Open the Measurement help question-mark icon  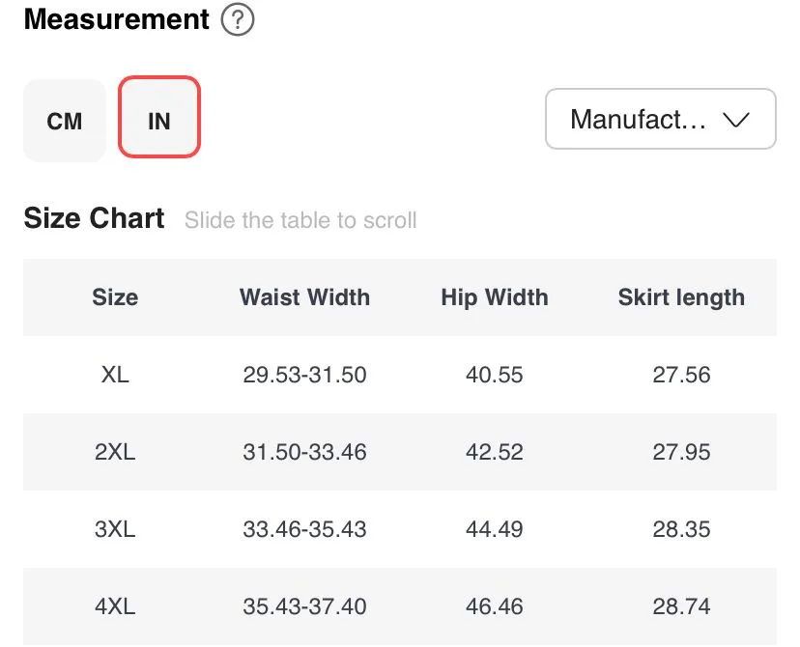238,19
